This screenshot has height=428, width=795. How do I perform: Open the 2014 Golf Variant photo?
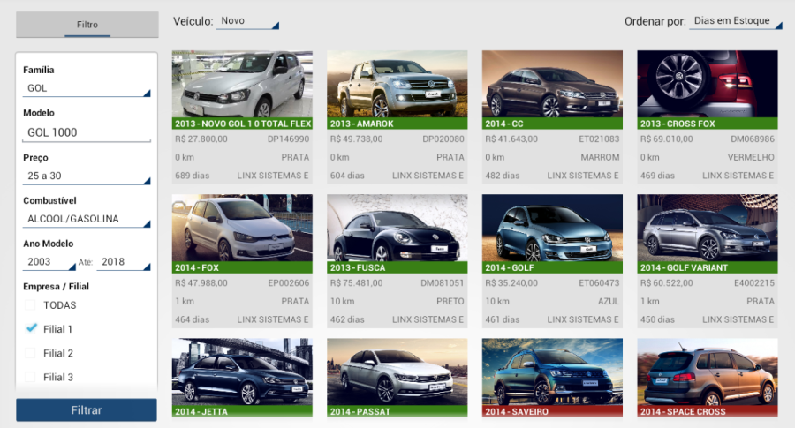tap(708, 228)
